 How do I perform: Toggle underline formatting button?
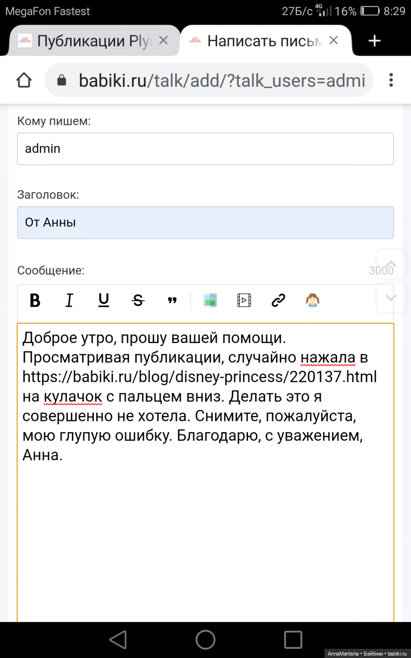pos(103,300)
